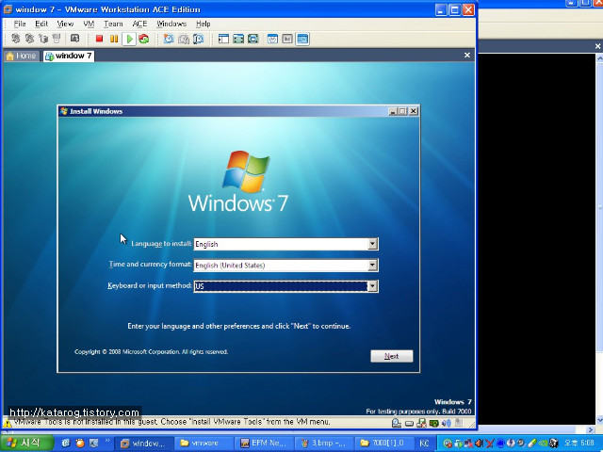This screenshot has width=603, height=452.
Task: Switch to Quick Switch mode icon
Action: pyautogui.click(x=238, y=39)
